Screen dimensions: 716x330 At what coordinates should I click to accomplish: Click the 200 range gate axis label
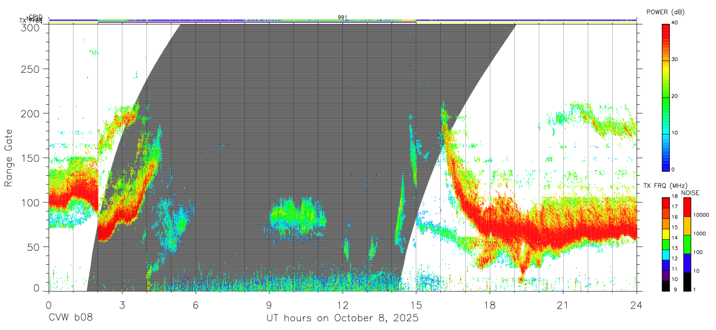tap(31, 113)
